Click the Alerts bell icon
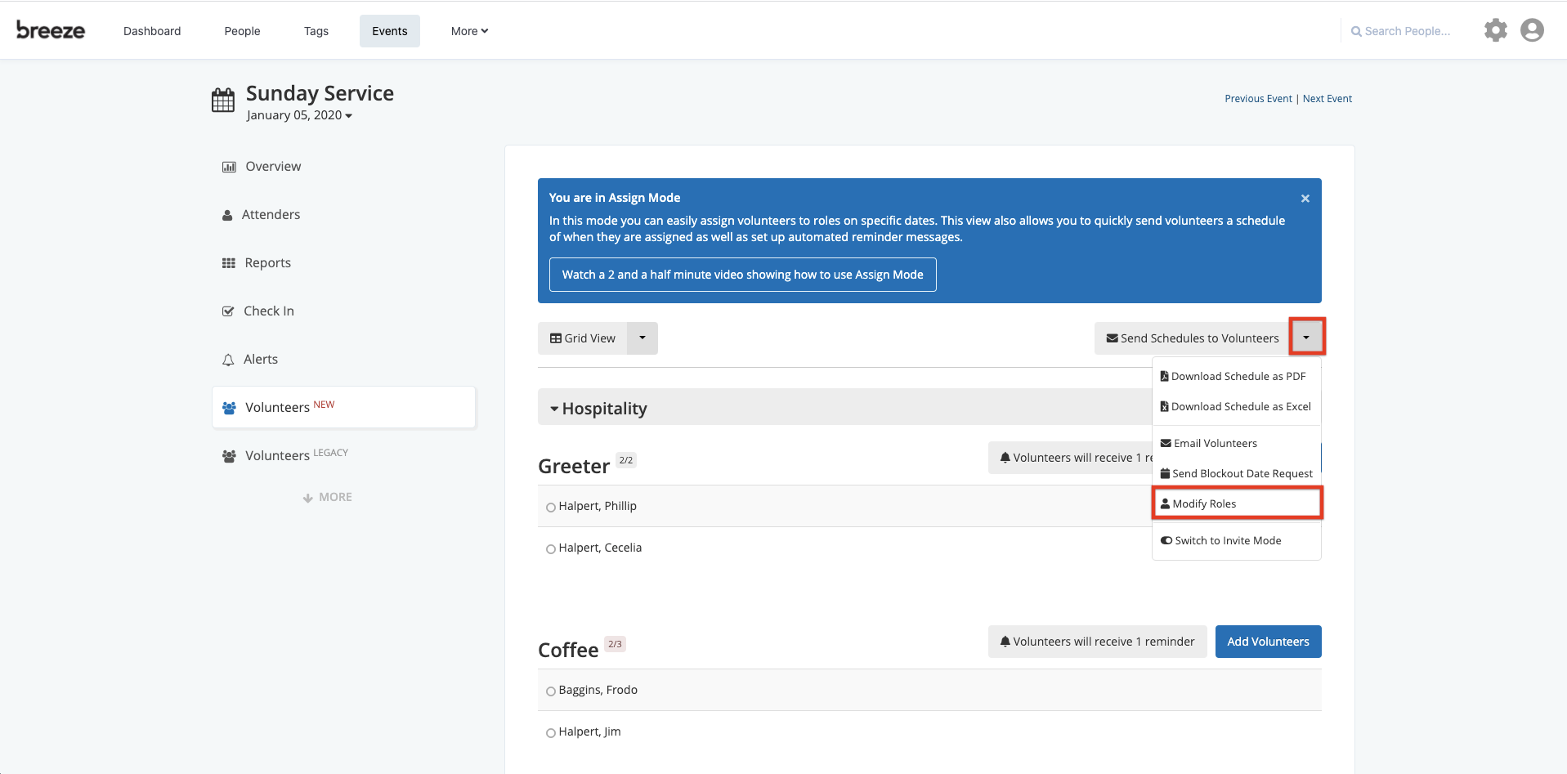Screen dimensions: 1567x774 pos(228,360)
